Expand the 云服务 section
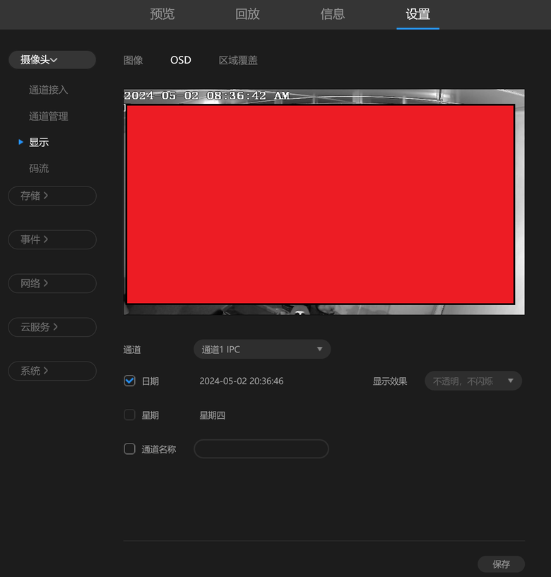The height and width of the screenshot is (577, 551). 52,327
